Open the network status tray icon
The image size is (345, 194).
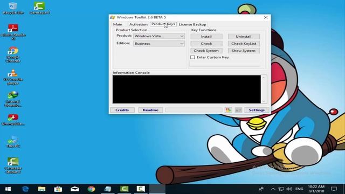(281, 189)
